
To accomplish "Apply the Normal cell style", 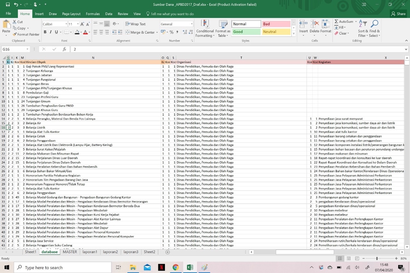I will [246, 24].
